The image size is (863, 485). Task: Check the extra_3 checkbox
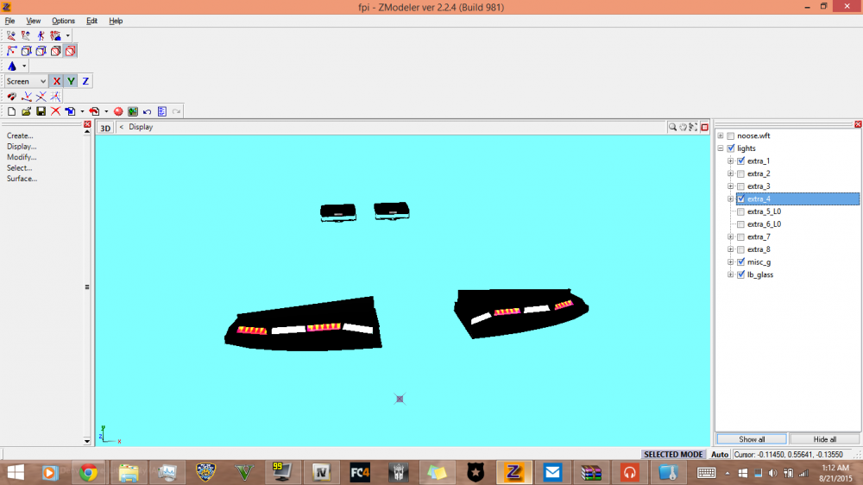click(x=740, y=186)
